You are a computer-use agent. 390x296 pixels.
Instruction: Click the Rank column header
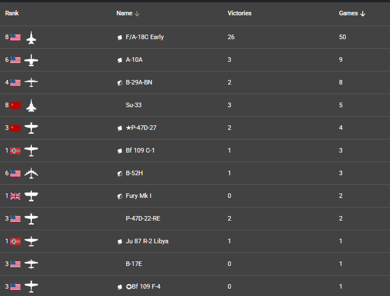(x=12, y=13)
